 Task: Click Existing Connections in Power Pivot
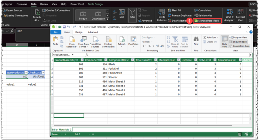(x=108, y=42)
